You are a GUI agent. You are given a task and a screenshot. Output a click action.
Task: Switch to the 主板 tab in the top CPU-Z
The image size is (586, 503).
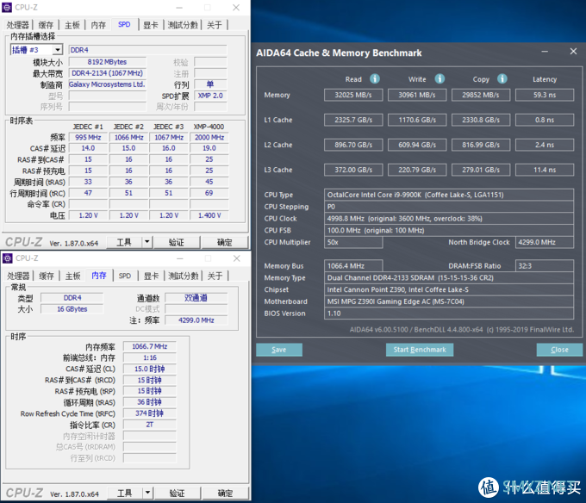click(x=72, y=25)
